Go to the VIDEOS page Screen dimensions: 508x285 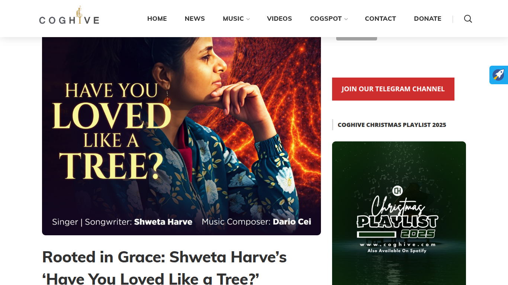coord(279,19)
